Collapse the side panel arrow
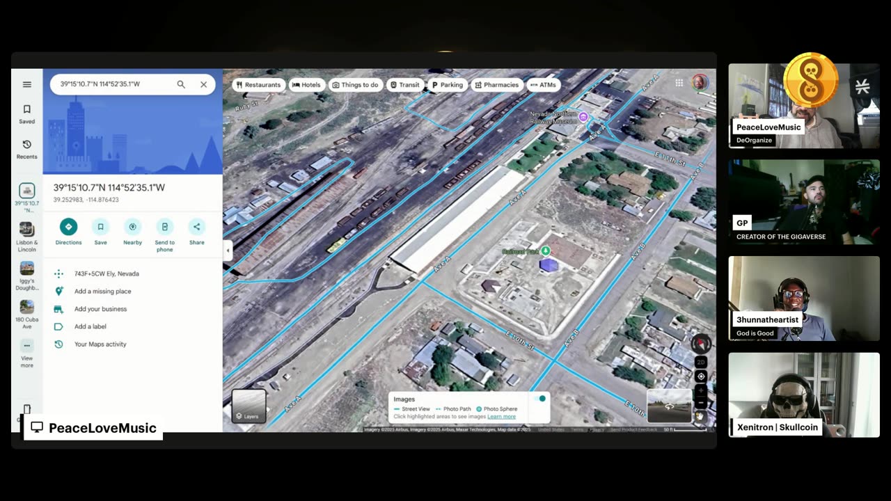 228,250
